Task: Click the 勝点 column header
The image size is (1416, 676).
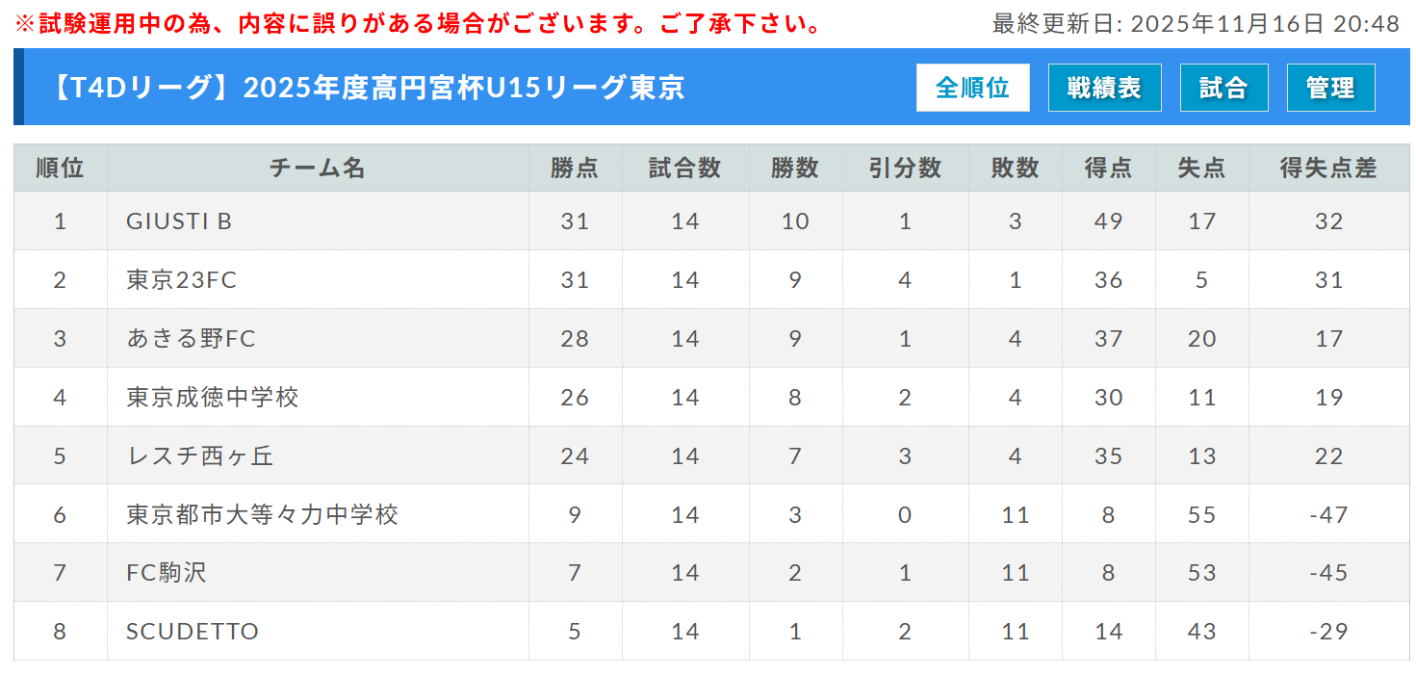Action: tap(575, 169)
